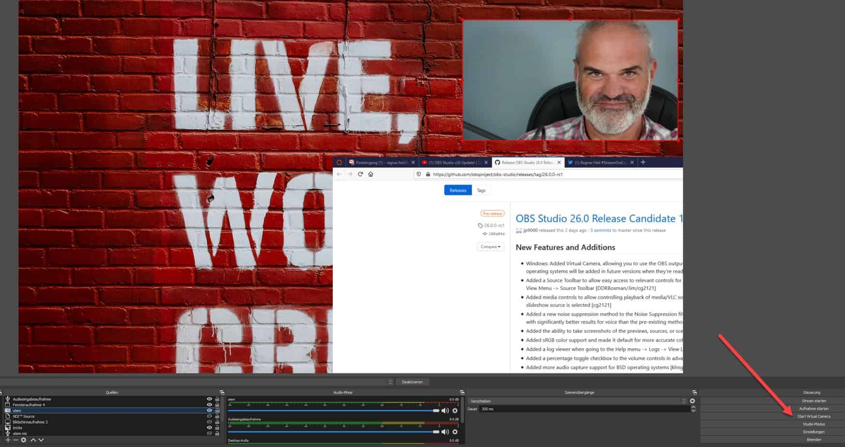The image size is (845, 447).
Task: Open the Verschieben transition dropdown
Action: [x=577, y=401]
